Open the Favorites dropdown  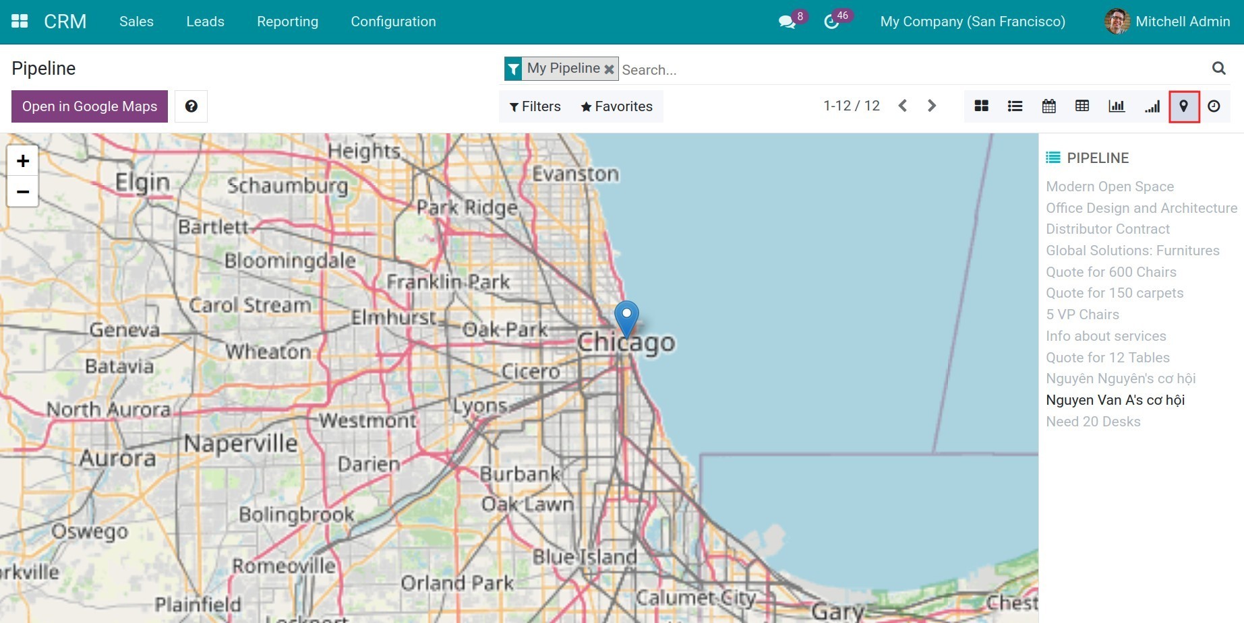pos(616,106)
